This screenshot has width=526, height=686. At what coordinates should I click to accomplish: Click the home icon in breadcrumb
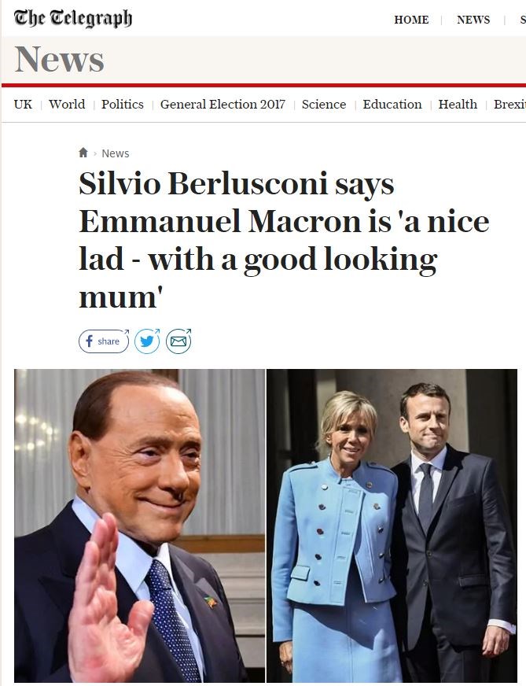click(83, 153)
